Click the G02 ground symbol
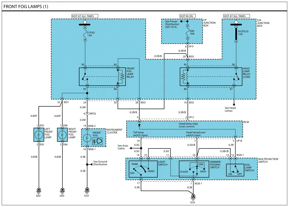289x207 pixels. point(39,190)
